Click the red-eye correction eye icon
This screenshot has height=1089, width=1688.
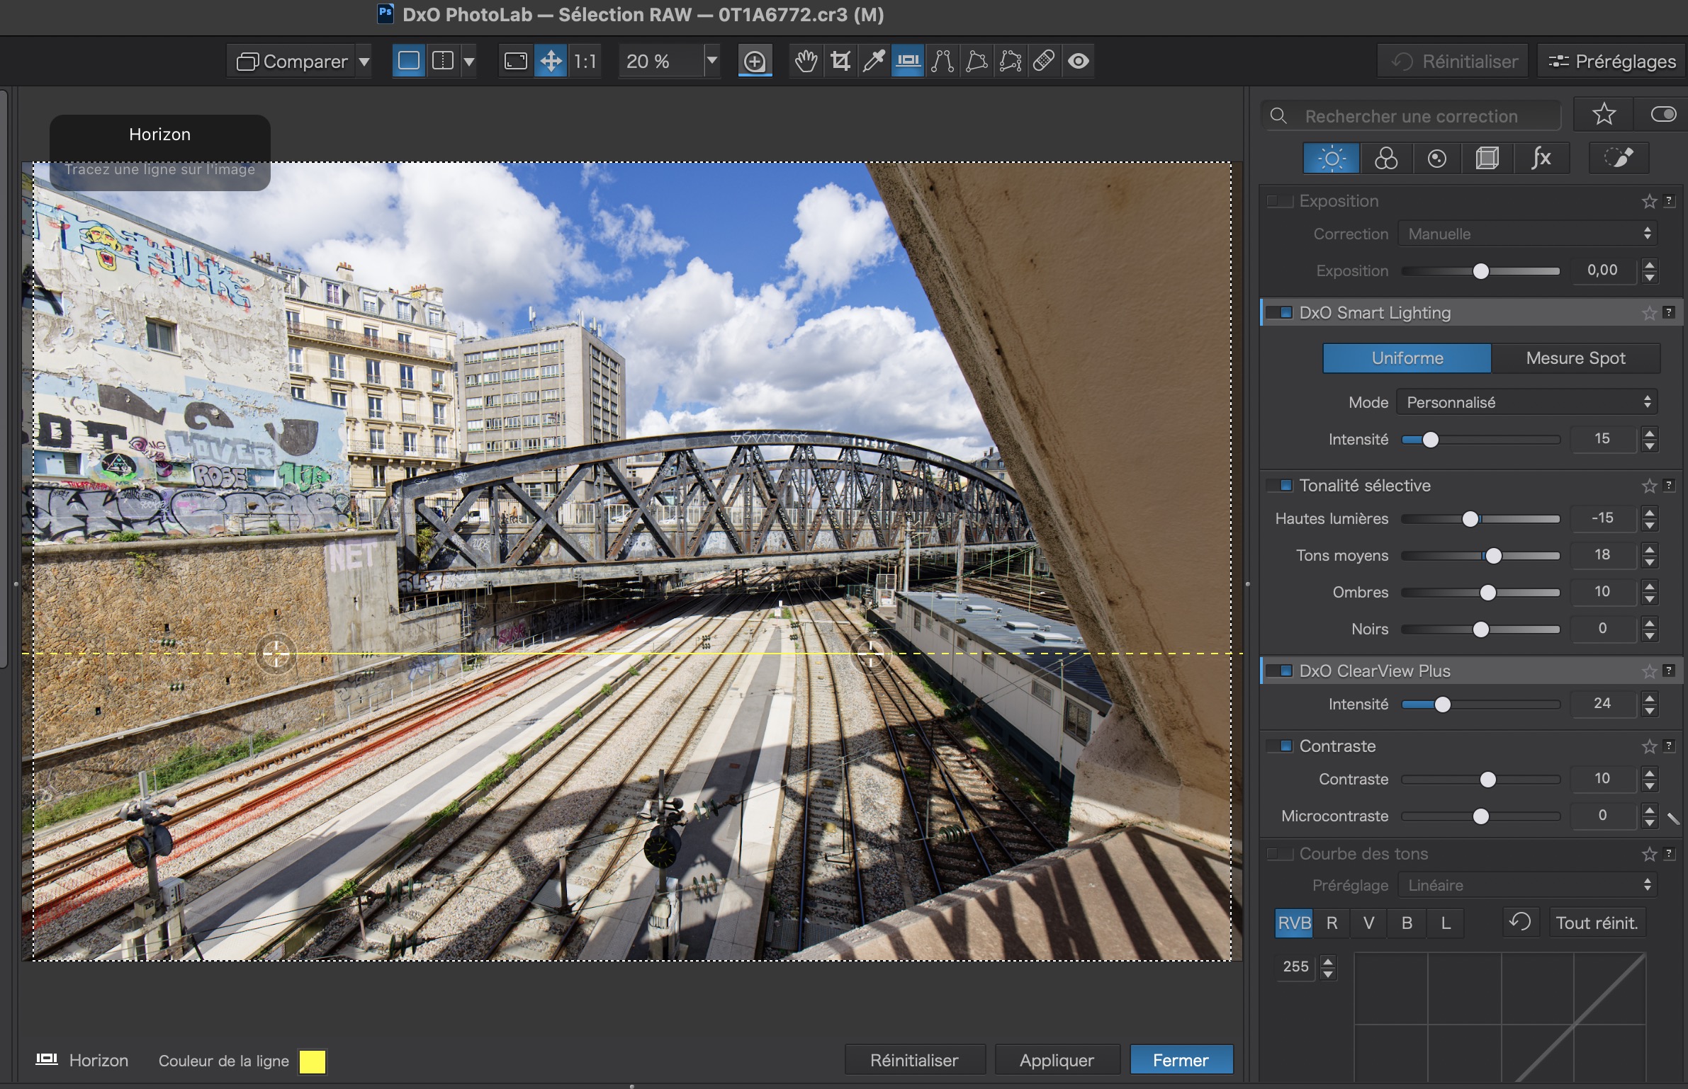tap(1079, 62)
